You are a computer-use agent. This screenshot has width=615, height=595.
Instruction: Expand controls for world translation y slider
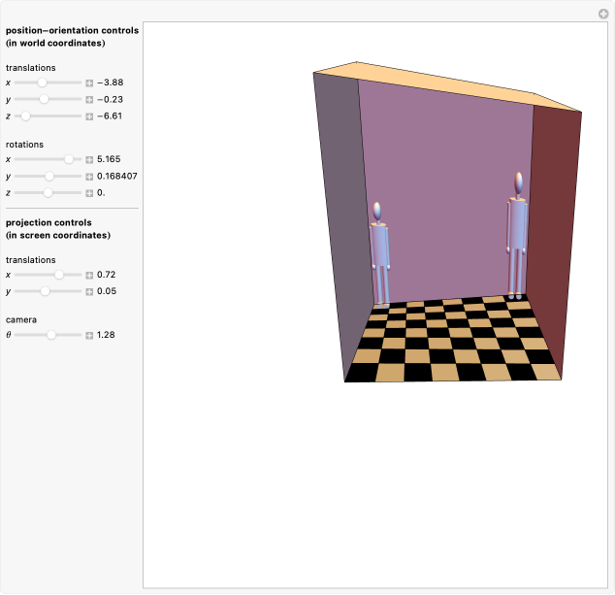click(x=89, y=100)
